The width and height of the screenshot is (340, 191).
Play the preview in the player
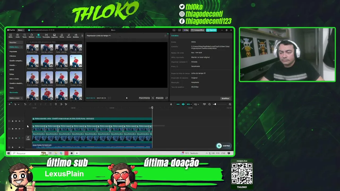[x=127, y=98]
